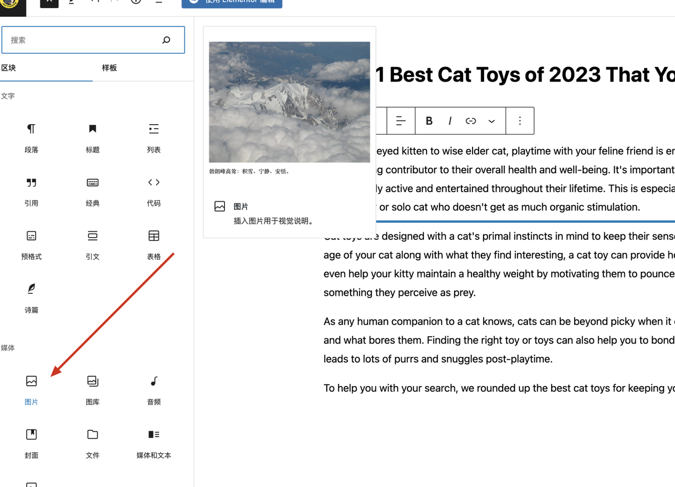Insert a 表格 (Table) block
This screenshot has width=675, height=487.
coord(154,244)
